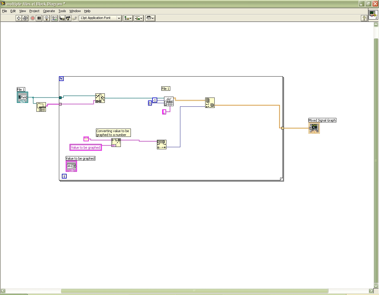
Task: Select the Mixed Signal Graph terminal
Action: [x=314, y=128]
